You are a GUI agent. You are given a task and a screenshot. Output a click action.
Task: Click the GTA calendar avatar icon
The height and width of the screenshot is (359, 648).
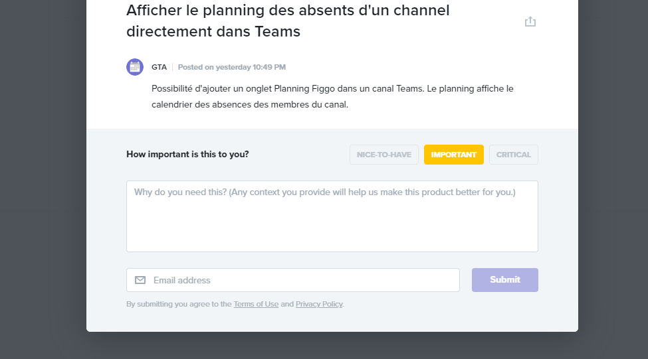click(135, 67)
